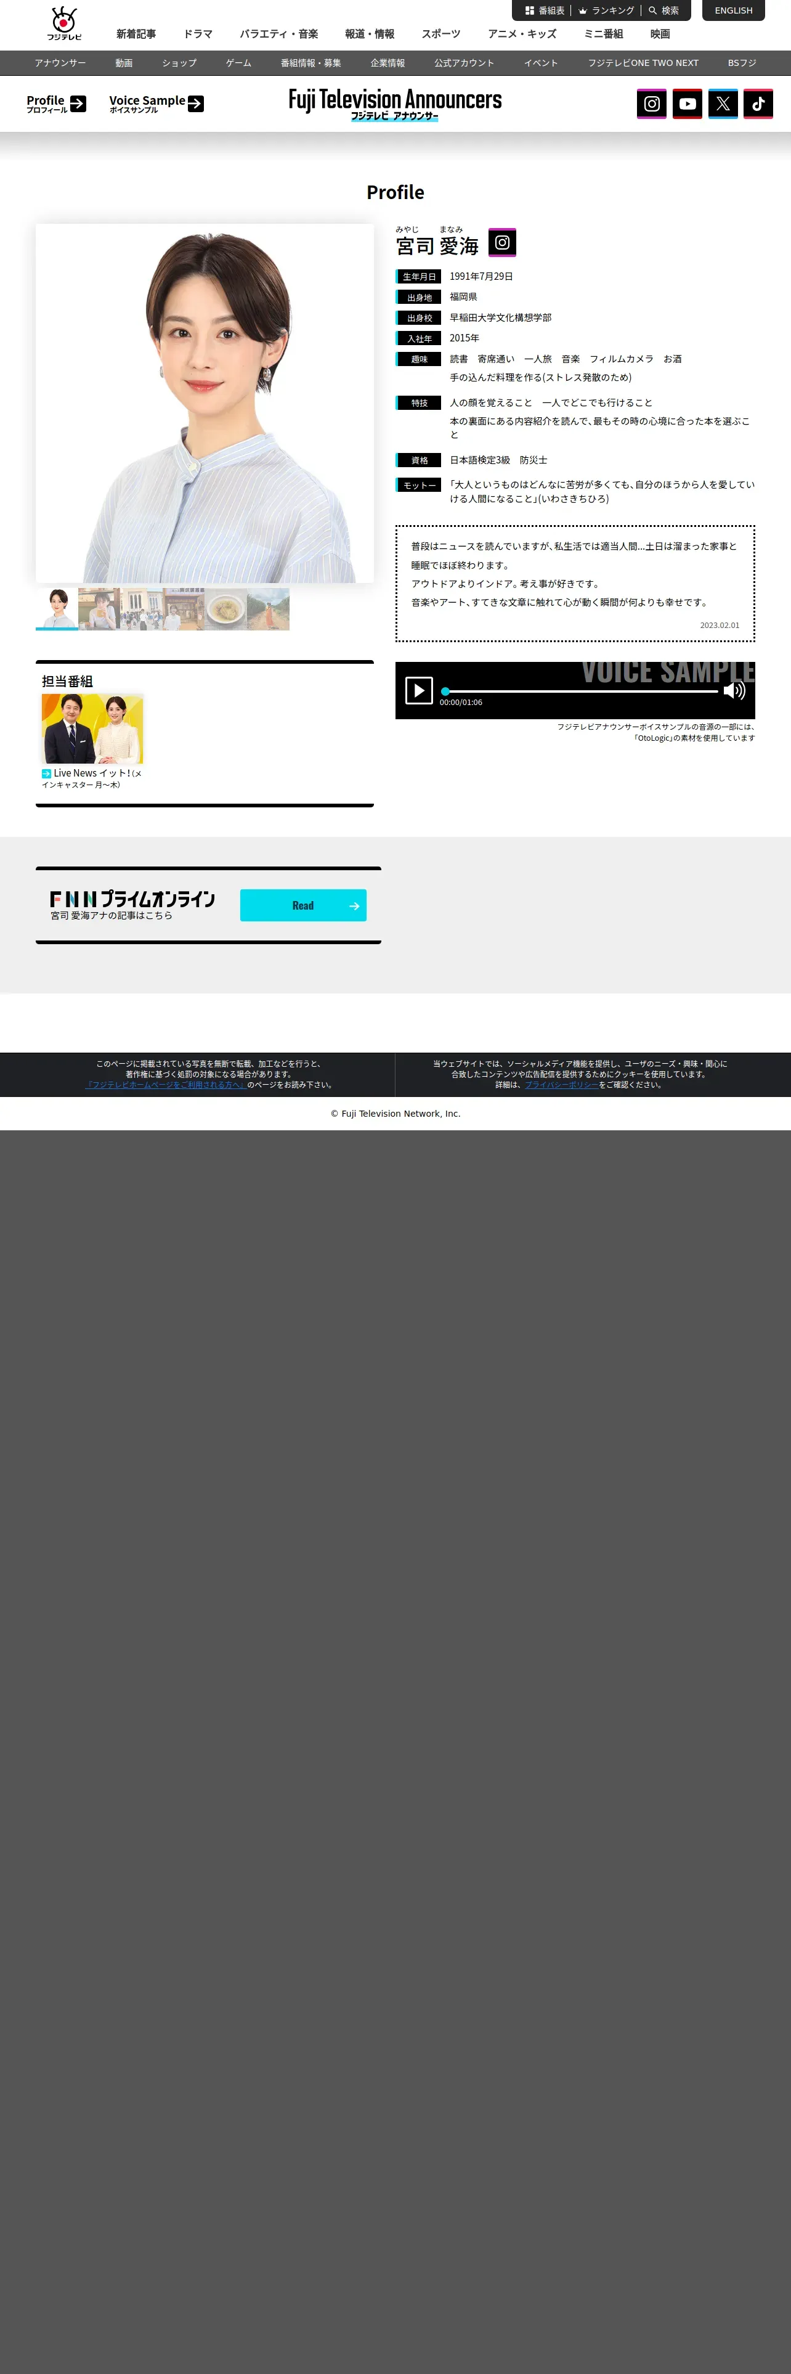
Task: Open the バラエティ・音楽 menu
Action: pyautogui.click(x=279, y=34)
